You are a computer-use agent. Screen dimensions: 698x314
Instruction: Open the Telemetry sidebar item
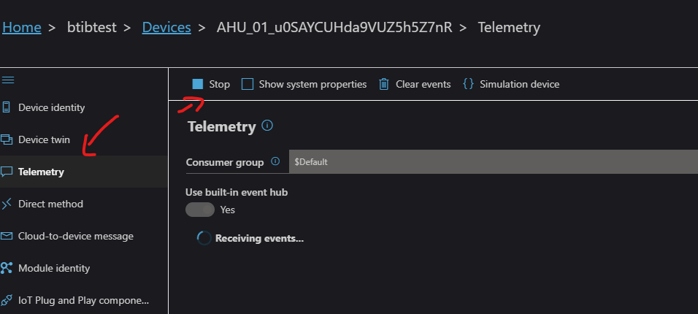[x=41, y=172]
